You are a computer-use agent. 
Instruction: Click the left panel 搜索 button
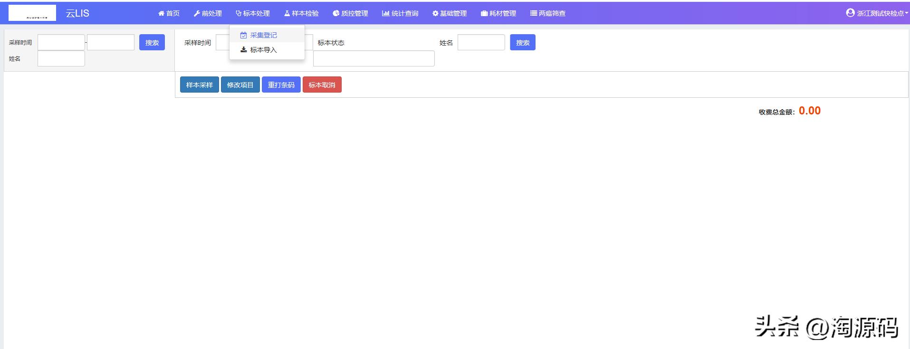tap(152, 42)
